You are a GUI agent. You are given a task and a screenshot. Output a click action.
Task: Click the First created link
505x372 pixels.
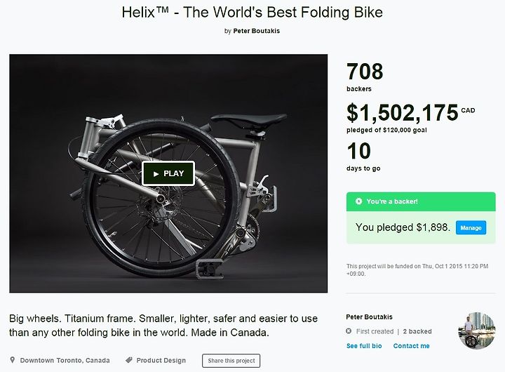click(375, 331)
